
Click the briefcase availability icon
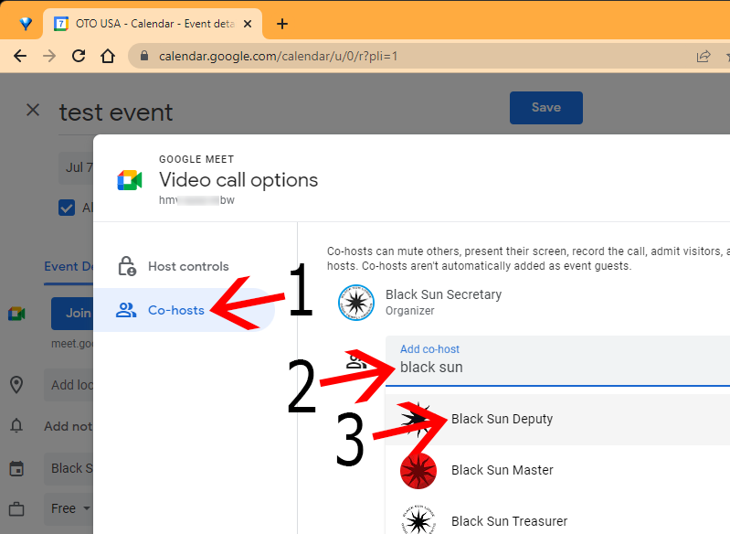click(x=16, y=508)
